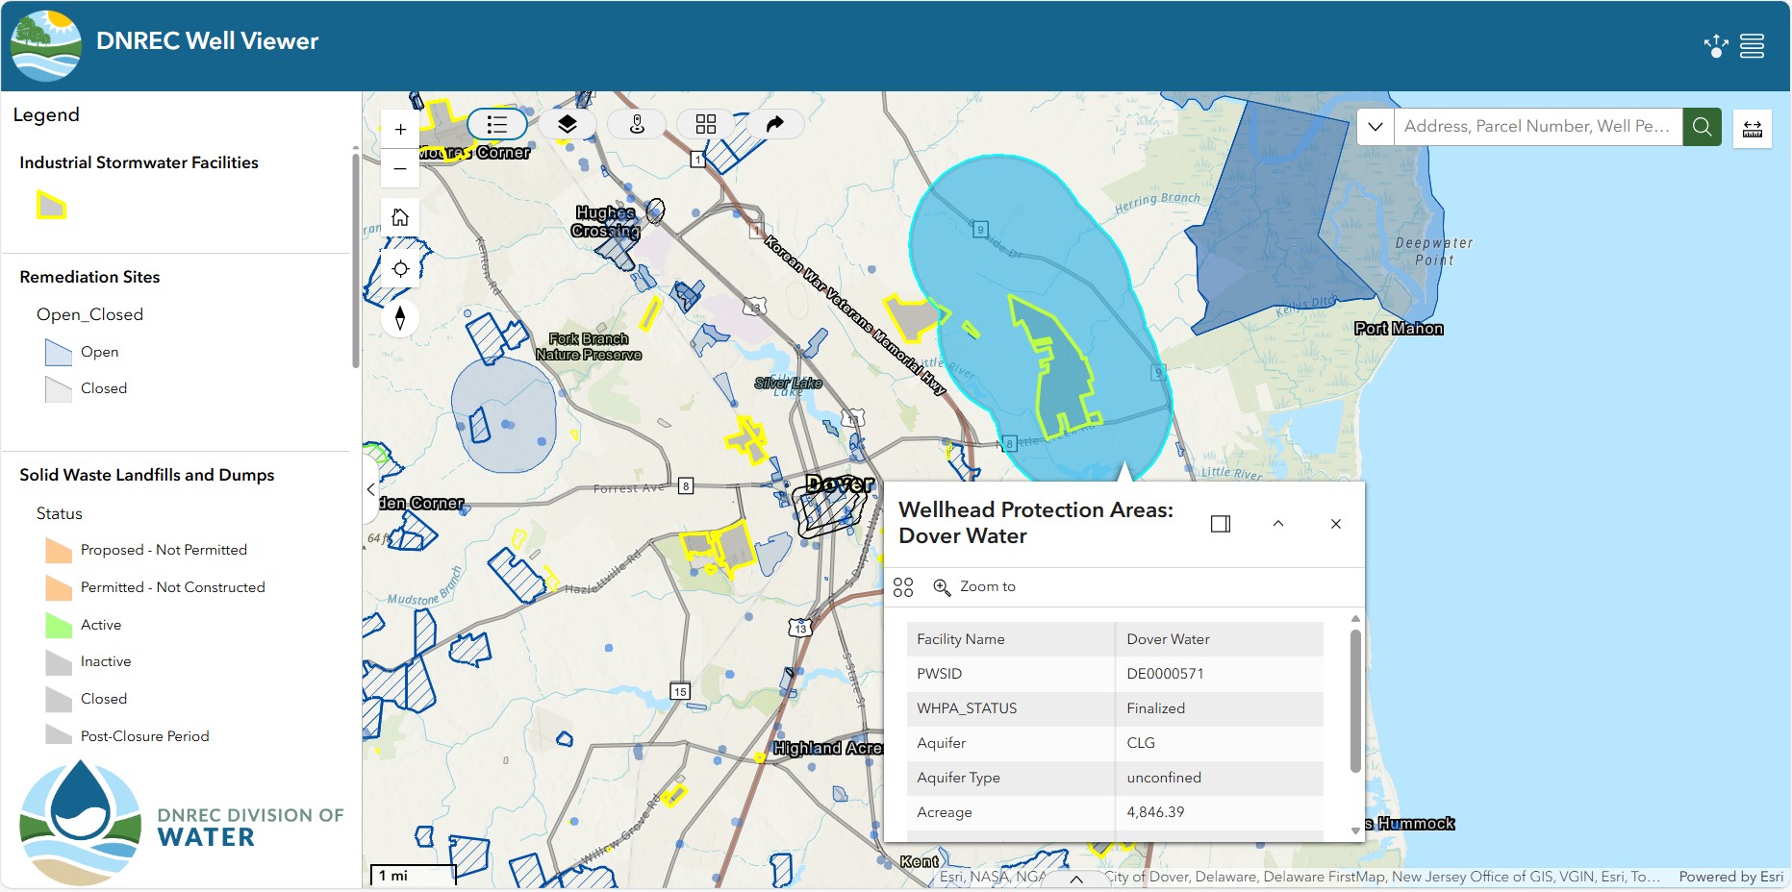Collapse the popup with the up chevron

[1278, 524]
